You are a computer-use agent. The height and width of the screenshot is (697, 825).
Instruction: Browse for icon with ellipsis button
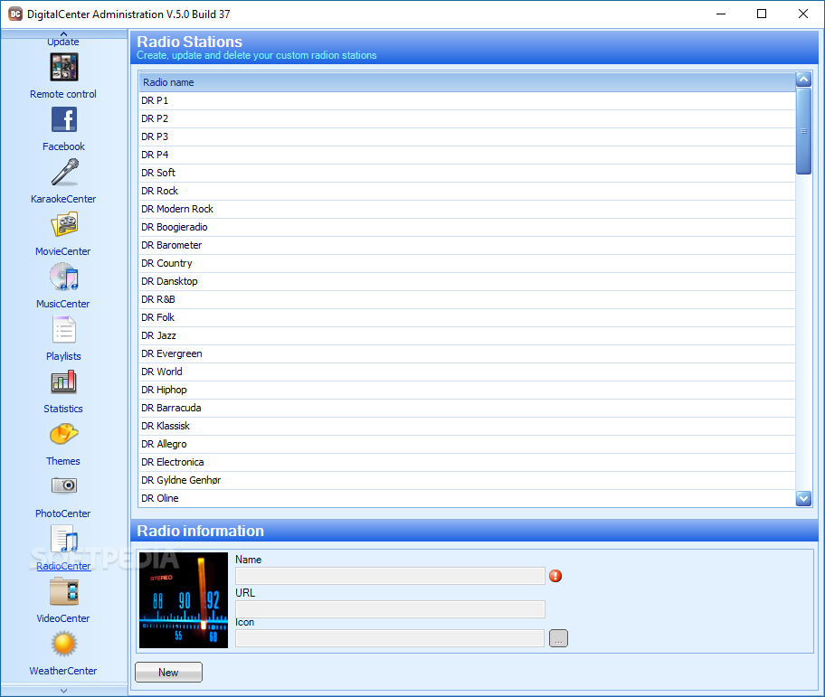[558, 638]
